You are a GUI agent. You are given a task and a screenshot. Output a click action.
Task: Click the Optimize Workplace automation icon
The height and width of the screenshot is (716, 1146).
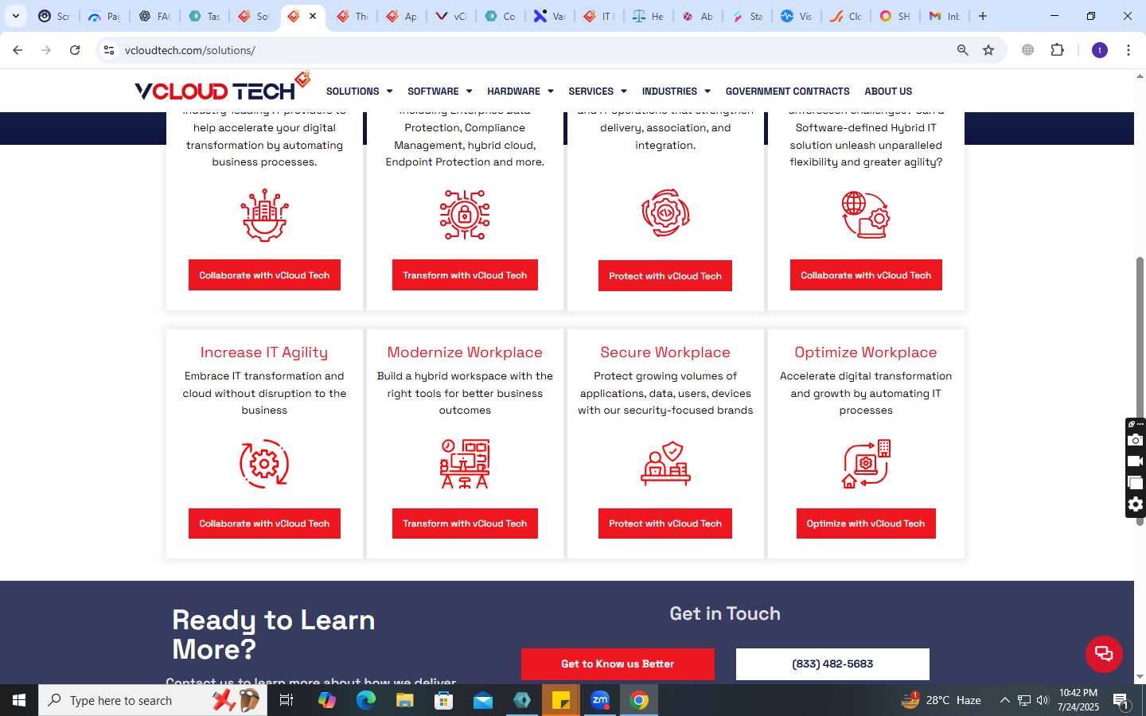pyautogui.click(x=866, y=463)
